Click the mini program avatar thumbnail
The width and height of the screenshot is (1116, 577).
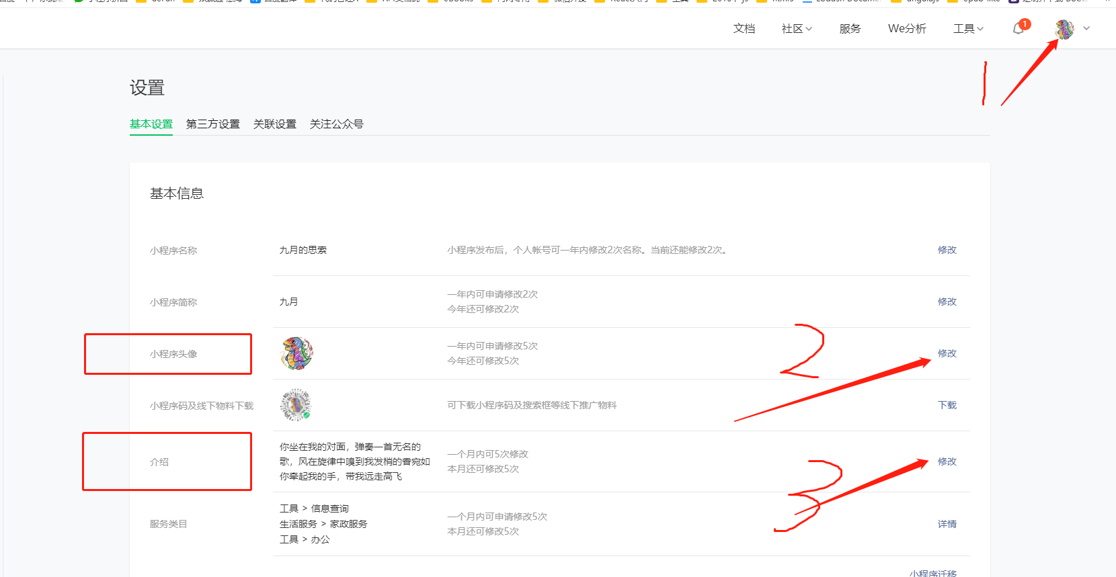(296, 353)
